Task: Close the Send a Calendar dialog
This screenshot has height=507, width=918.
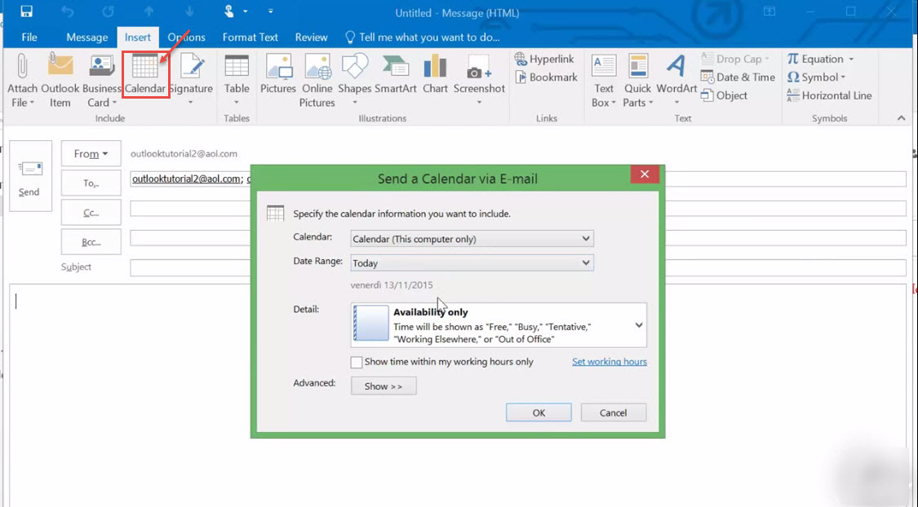Action: [645, 174]
